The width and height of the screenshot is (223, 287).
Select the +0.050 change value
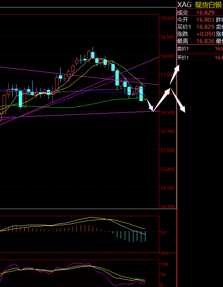click(206, 34)
